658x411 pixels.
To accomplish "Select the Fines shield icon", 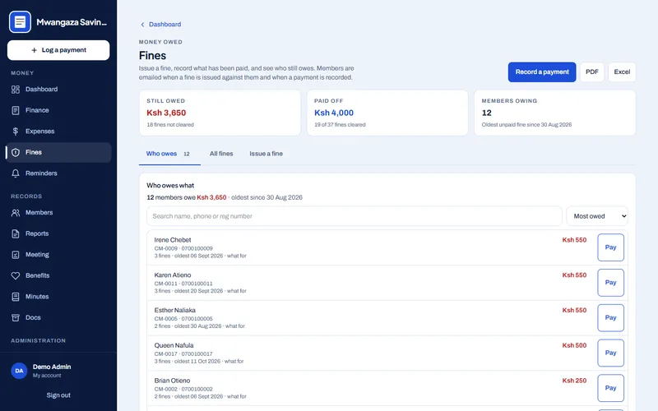I will [16, 152].
